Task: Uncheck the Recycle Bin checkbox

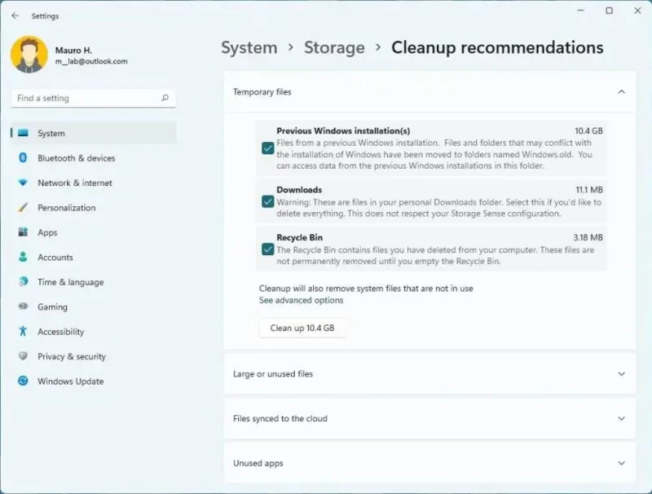Action: pos(268,249)
